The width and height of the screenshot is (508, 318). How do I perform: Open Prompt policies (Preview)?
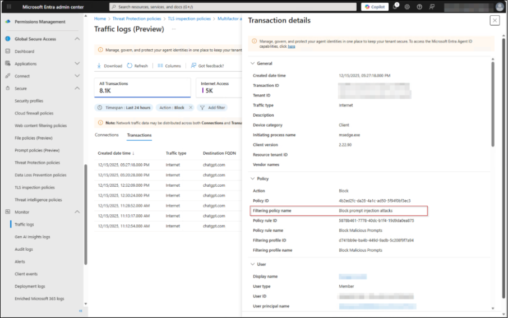tap(37, 150)
